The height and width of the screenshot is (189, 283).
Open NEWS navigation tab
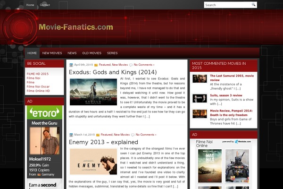72,53
